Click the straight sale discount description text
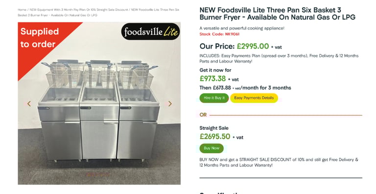This screenshot has width=376, height=194. tap(279, 162)
